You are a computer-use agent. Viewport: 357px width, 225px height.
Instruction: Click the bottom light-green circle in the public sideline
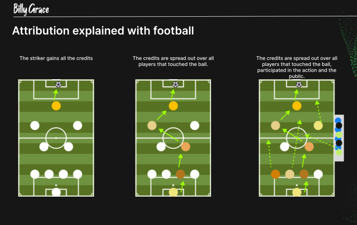(x=339, y=152)
